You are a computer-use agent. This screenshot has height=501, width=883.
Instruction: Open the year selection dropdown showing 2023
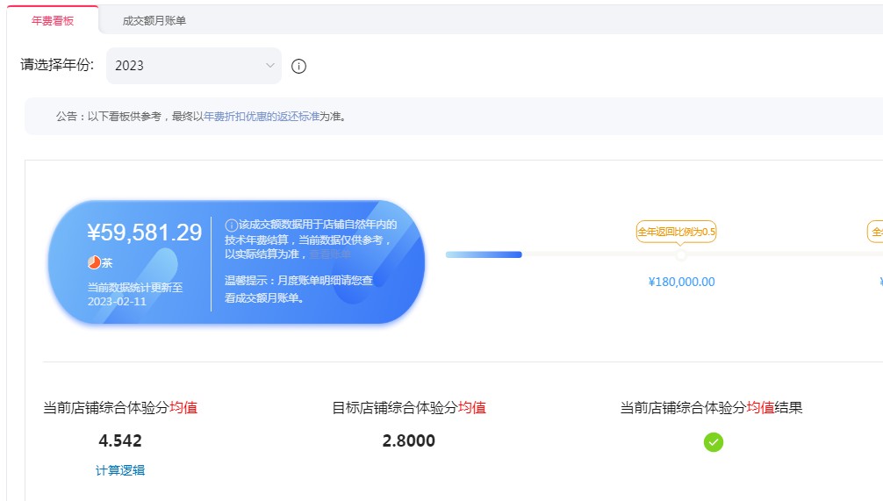194,66
